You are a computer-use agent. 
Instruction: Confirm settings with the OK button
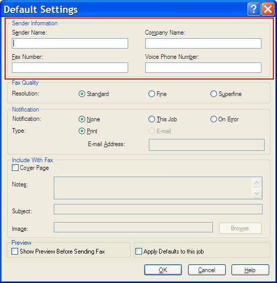point(163,270)
